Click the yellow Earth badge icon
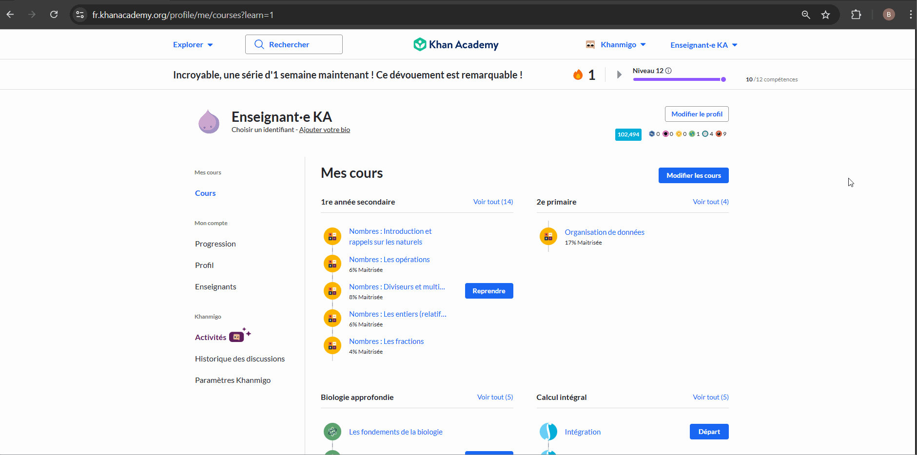Image resolution: width=917 pixels, height=455 pixels. [x=679, y=133]
